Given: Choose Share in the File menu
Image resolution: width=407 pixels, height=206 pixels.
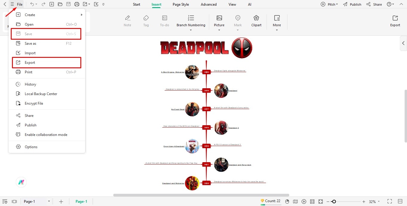Looking at the screenshot, I should point(47,115).
